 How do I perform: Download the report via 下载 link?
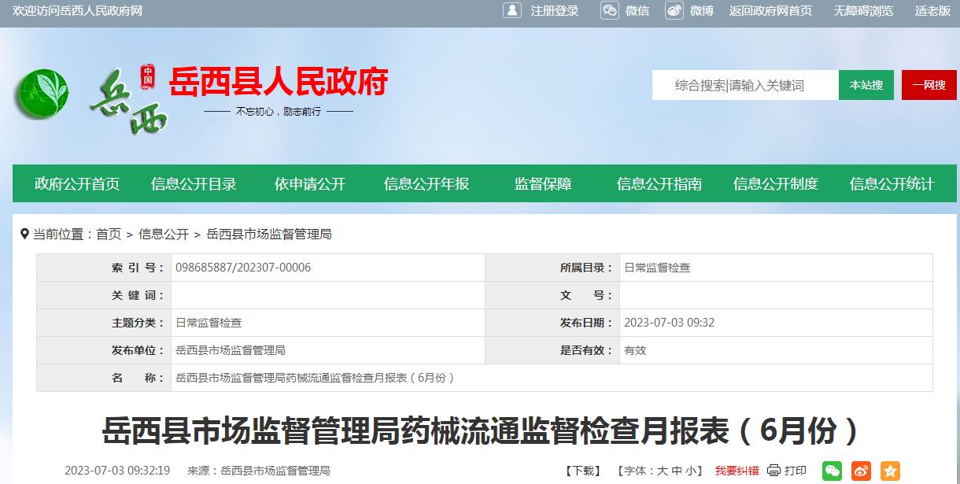tap(582, 471)
